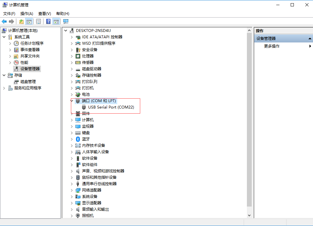Click the key icon beside 安全设备
The height and width of the screenshot is (226, 313).
coord(78,50)
